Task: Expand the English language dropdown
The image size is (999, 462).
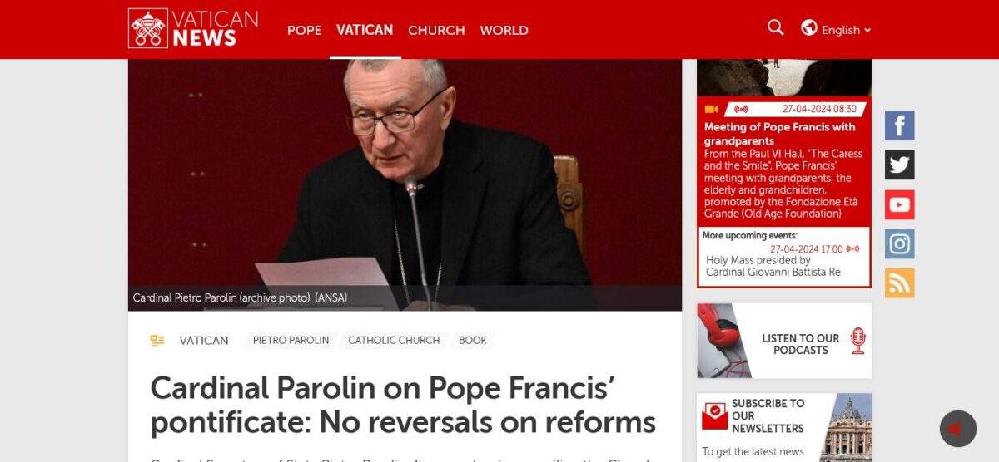Action: coord(846,30)
